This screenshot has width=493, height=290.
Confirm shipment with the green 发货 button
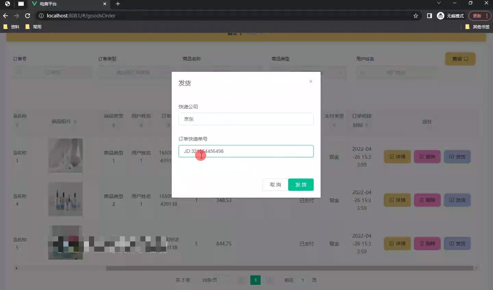tap(301, 185)
